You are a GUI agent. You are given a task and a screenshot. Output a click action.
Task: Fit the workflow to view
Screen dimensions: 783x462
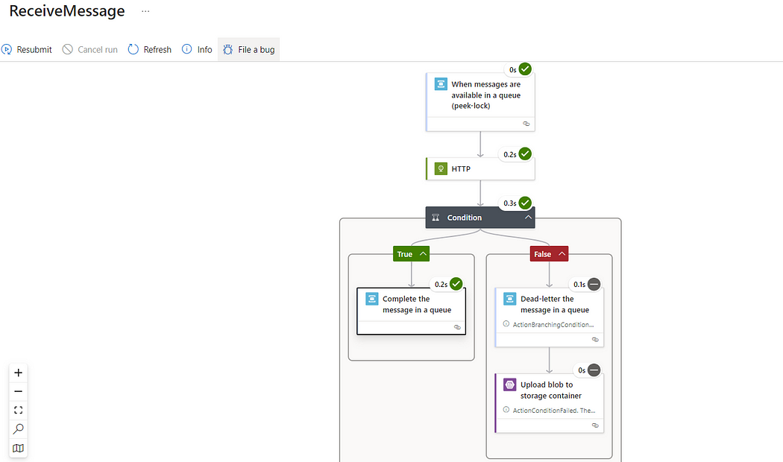[x=19, y=410]
